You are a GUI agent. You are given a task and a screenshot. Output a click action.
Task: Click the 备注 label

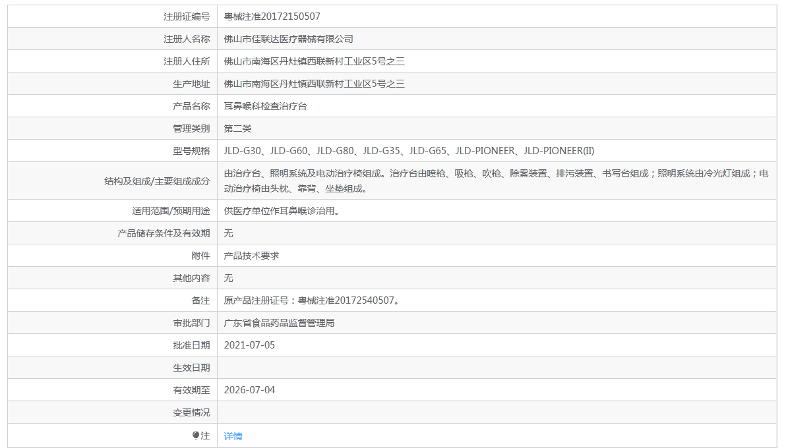200,300
